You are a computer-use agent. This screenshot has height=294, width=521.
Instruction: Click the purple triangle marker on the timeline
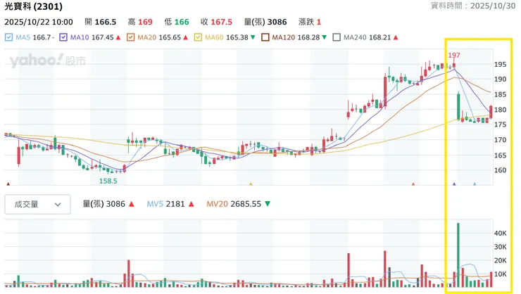(454, 184)
